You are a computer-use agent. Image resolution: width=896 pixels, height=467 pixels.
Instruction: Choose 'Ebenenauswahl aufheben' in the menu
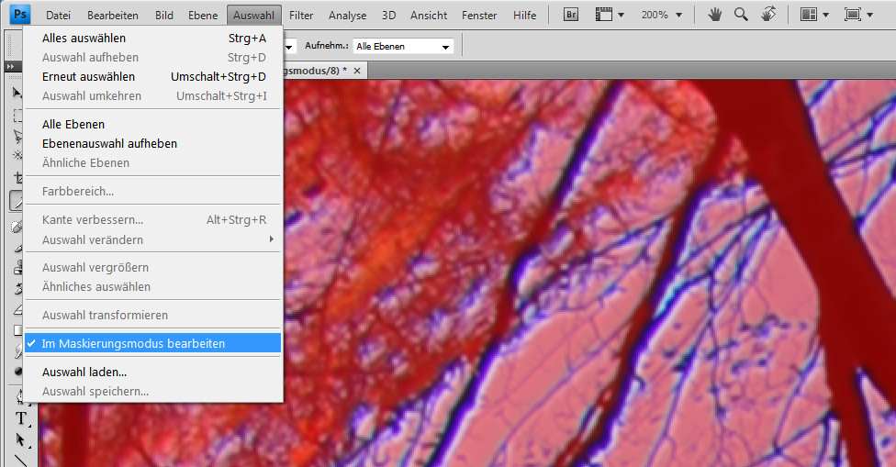[109, 143]
